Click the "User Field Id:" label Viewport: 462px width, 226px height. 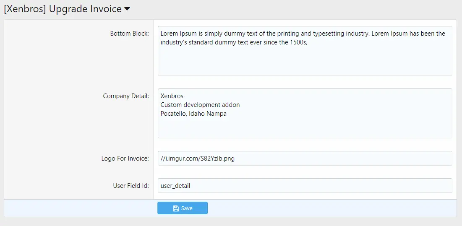[x=131, y=186]
